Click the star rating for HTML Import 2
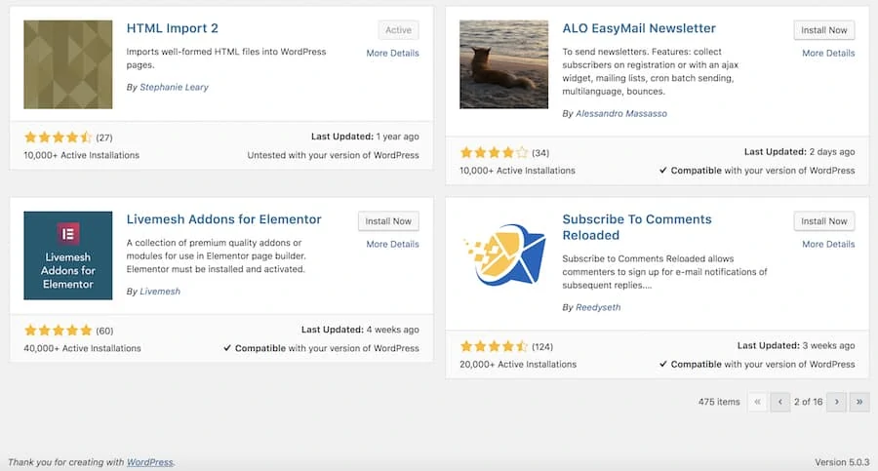The image size is (878, 471). pyautogui.click(x=58, y=137)
